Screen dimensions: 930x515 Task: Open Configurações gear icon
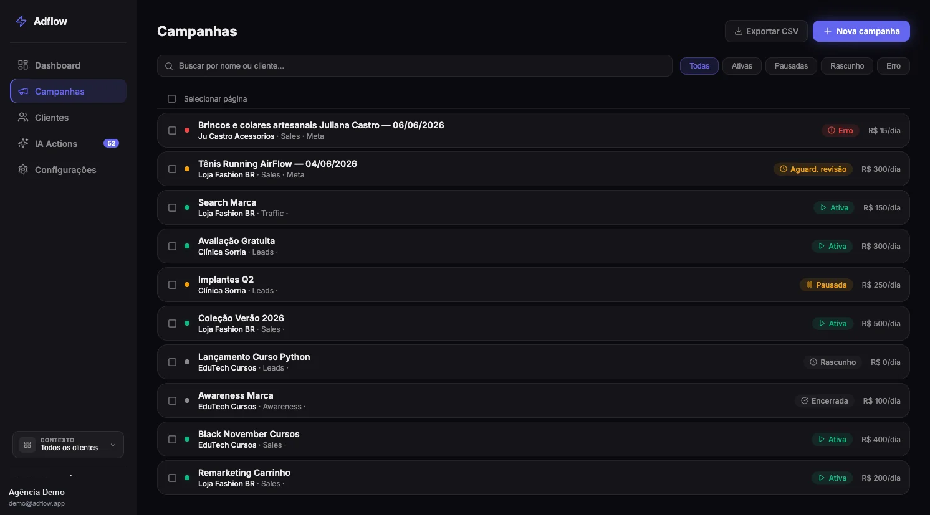point(23,169)
